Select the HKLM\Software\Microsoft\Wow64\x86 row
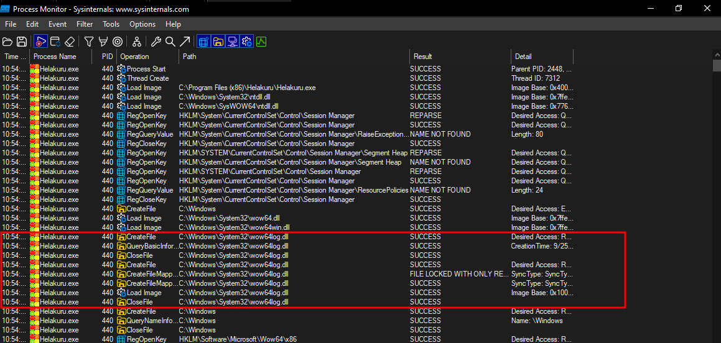 (287, 339)
